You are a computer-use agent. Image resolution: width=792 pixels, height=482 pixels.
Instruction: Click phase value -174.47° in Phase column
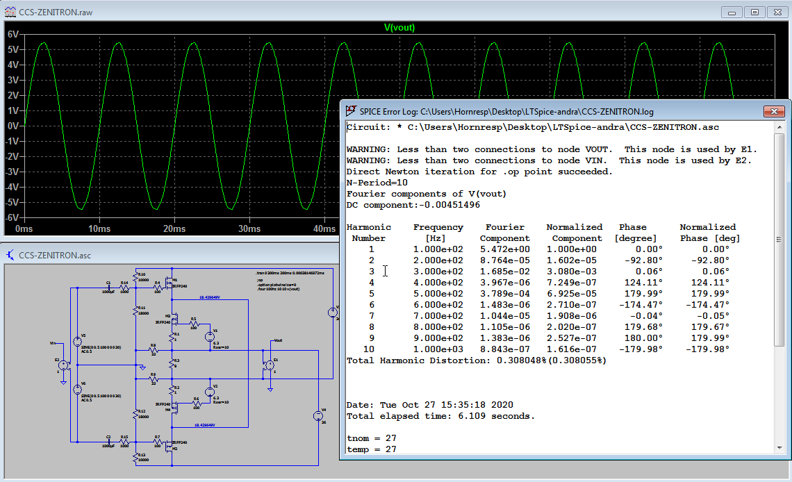pos(641,305)
